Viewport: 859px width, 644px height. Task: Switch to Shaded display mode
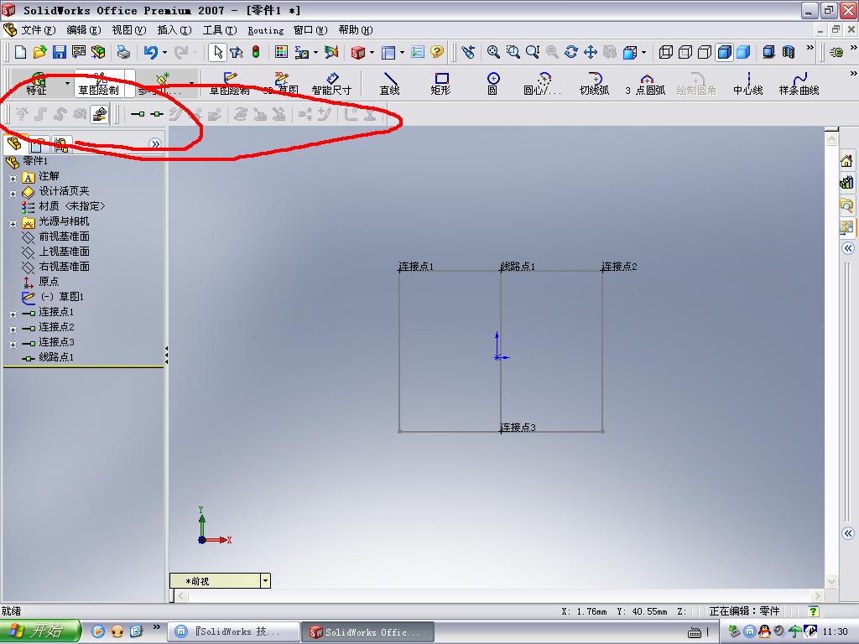[743, 52]
